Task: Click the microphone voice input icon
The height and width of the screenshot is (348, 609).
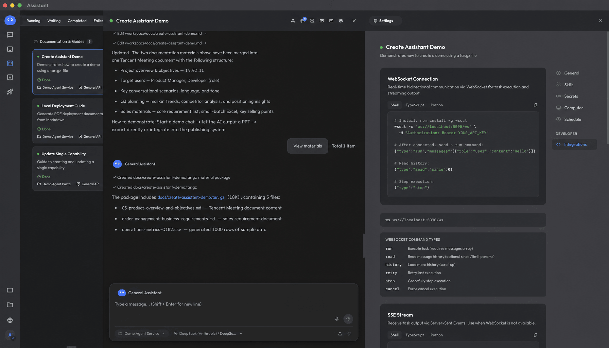Action: click(x=337, y=319)
